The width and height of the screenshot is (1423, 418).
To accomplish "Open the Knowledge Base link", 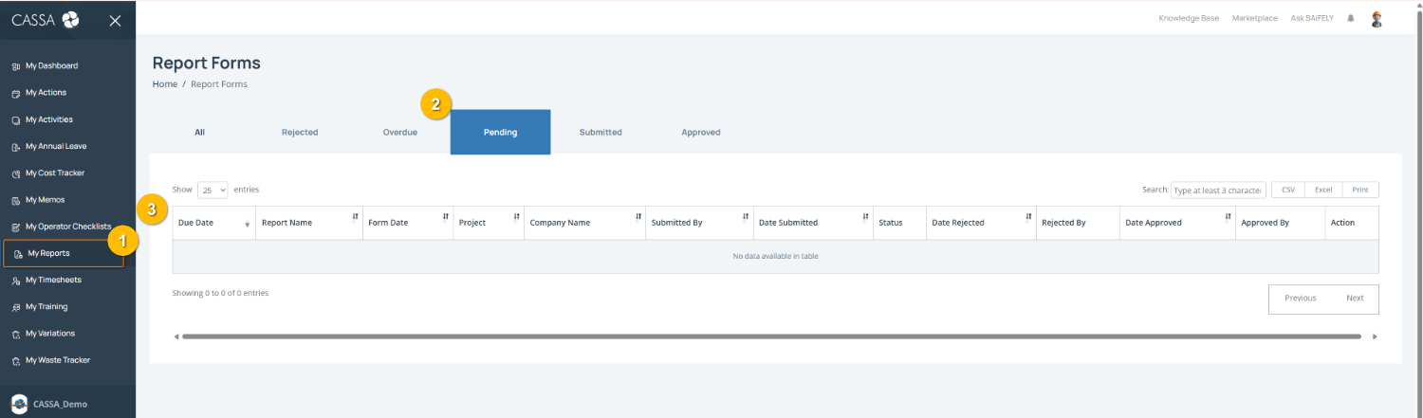I will point(1189,19).
